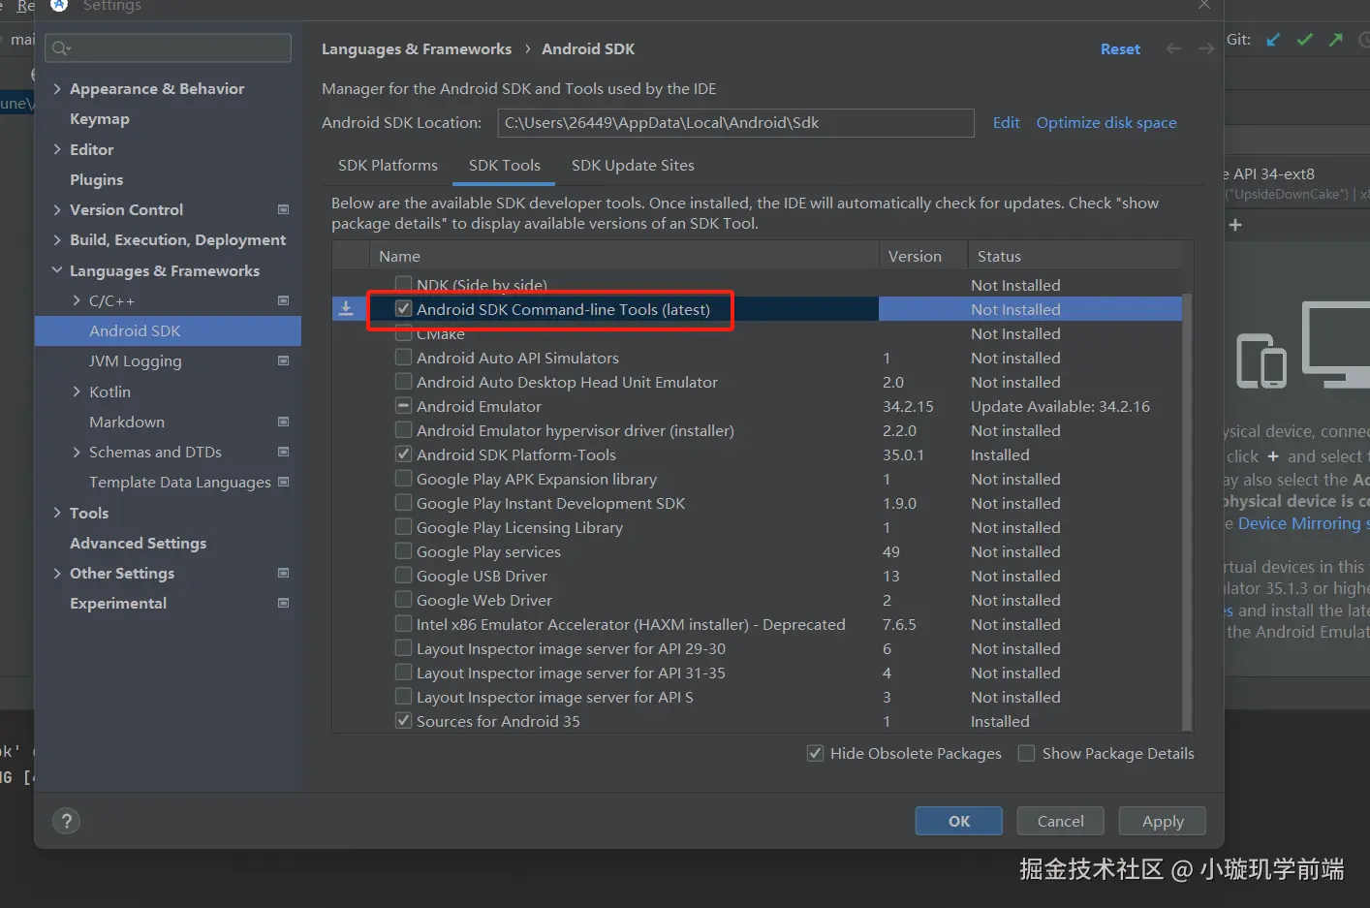This screenshot has height=908, width=1370.
Task: Check Google Web Driver
Action: click(x=404, y=600)
